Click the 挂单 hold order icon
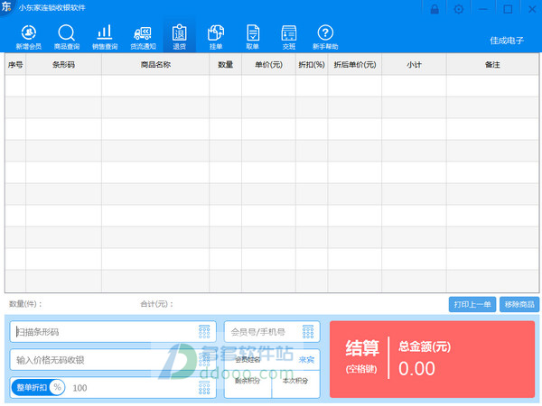Viewport: 542px width, 406px height. [216, 37]
